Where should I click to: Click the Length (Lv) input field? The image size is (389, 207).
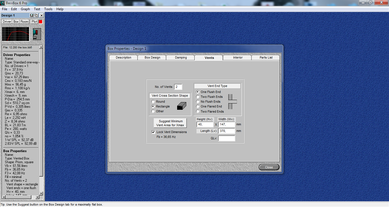tap(227, 131)
